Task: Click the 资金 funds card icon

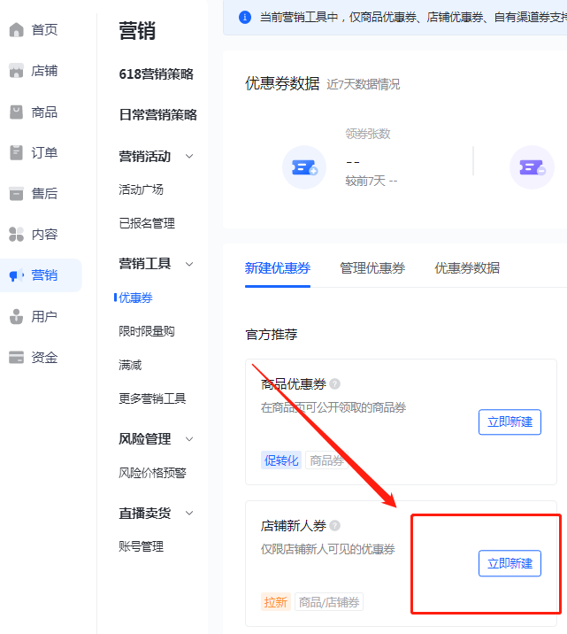Action: click(x=16, y=358)
